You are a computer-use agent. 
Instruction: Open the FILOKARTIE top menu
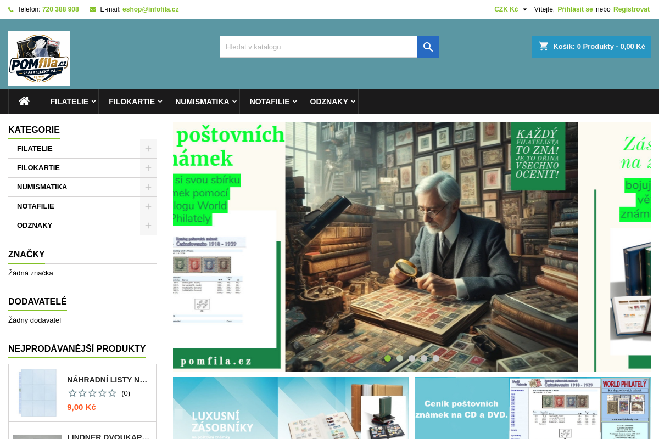(x=132, y=102)
